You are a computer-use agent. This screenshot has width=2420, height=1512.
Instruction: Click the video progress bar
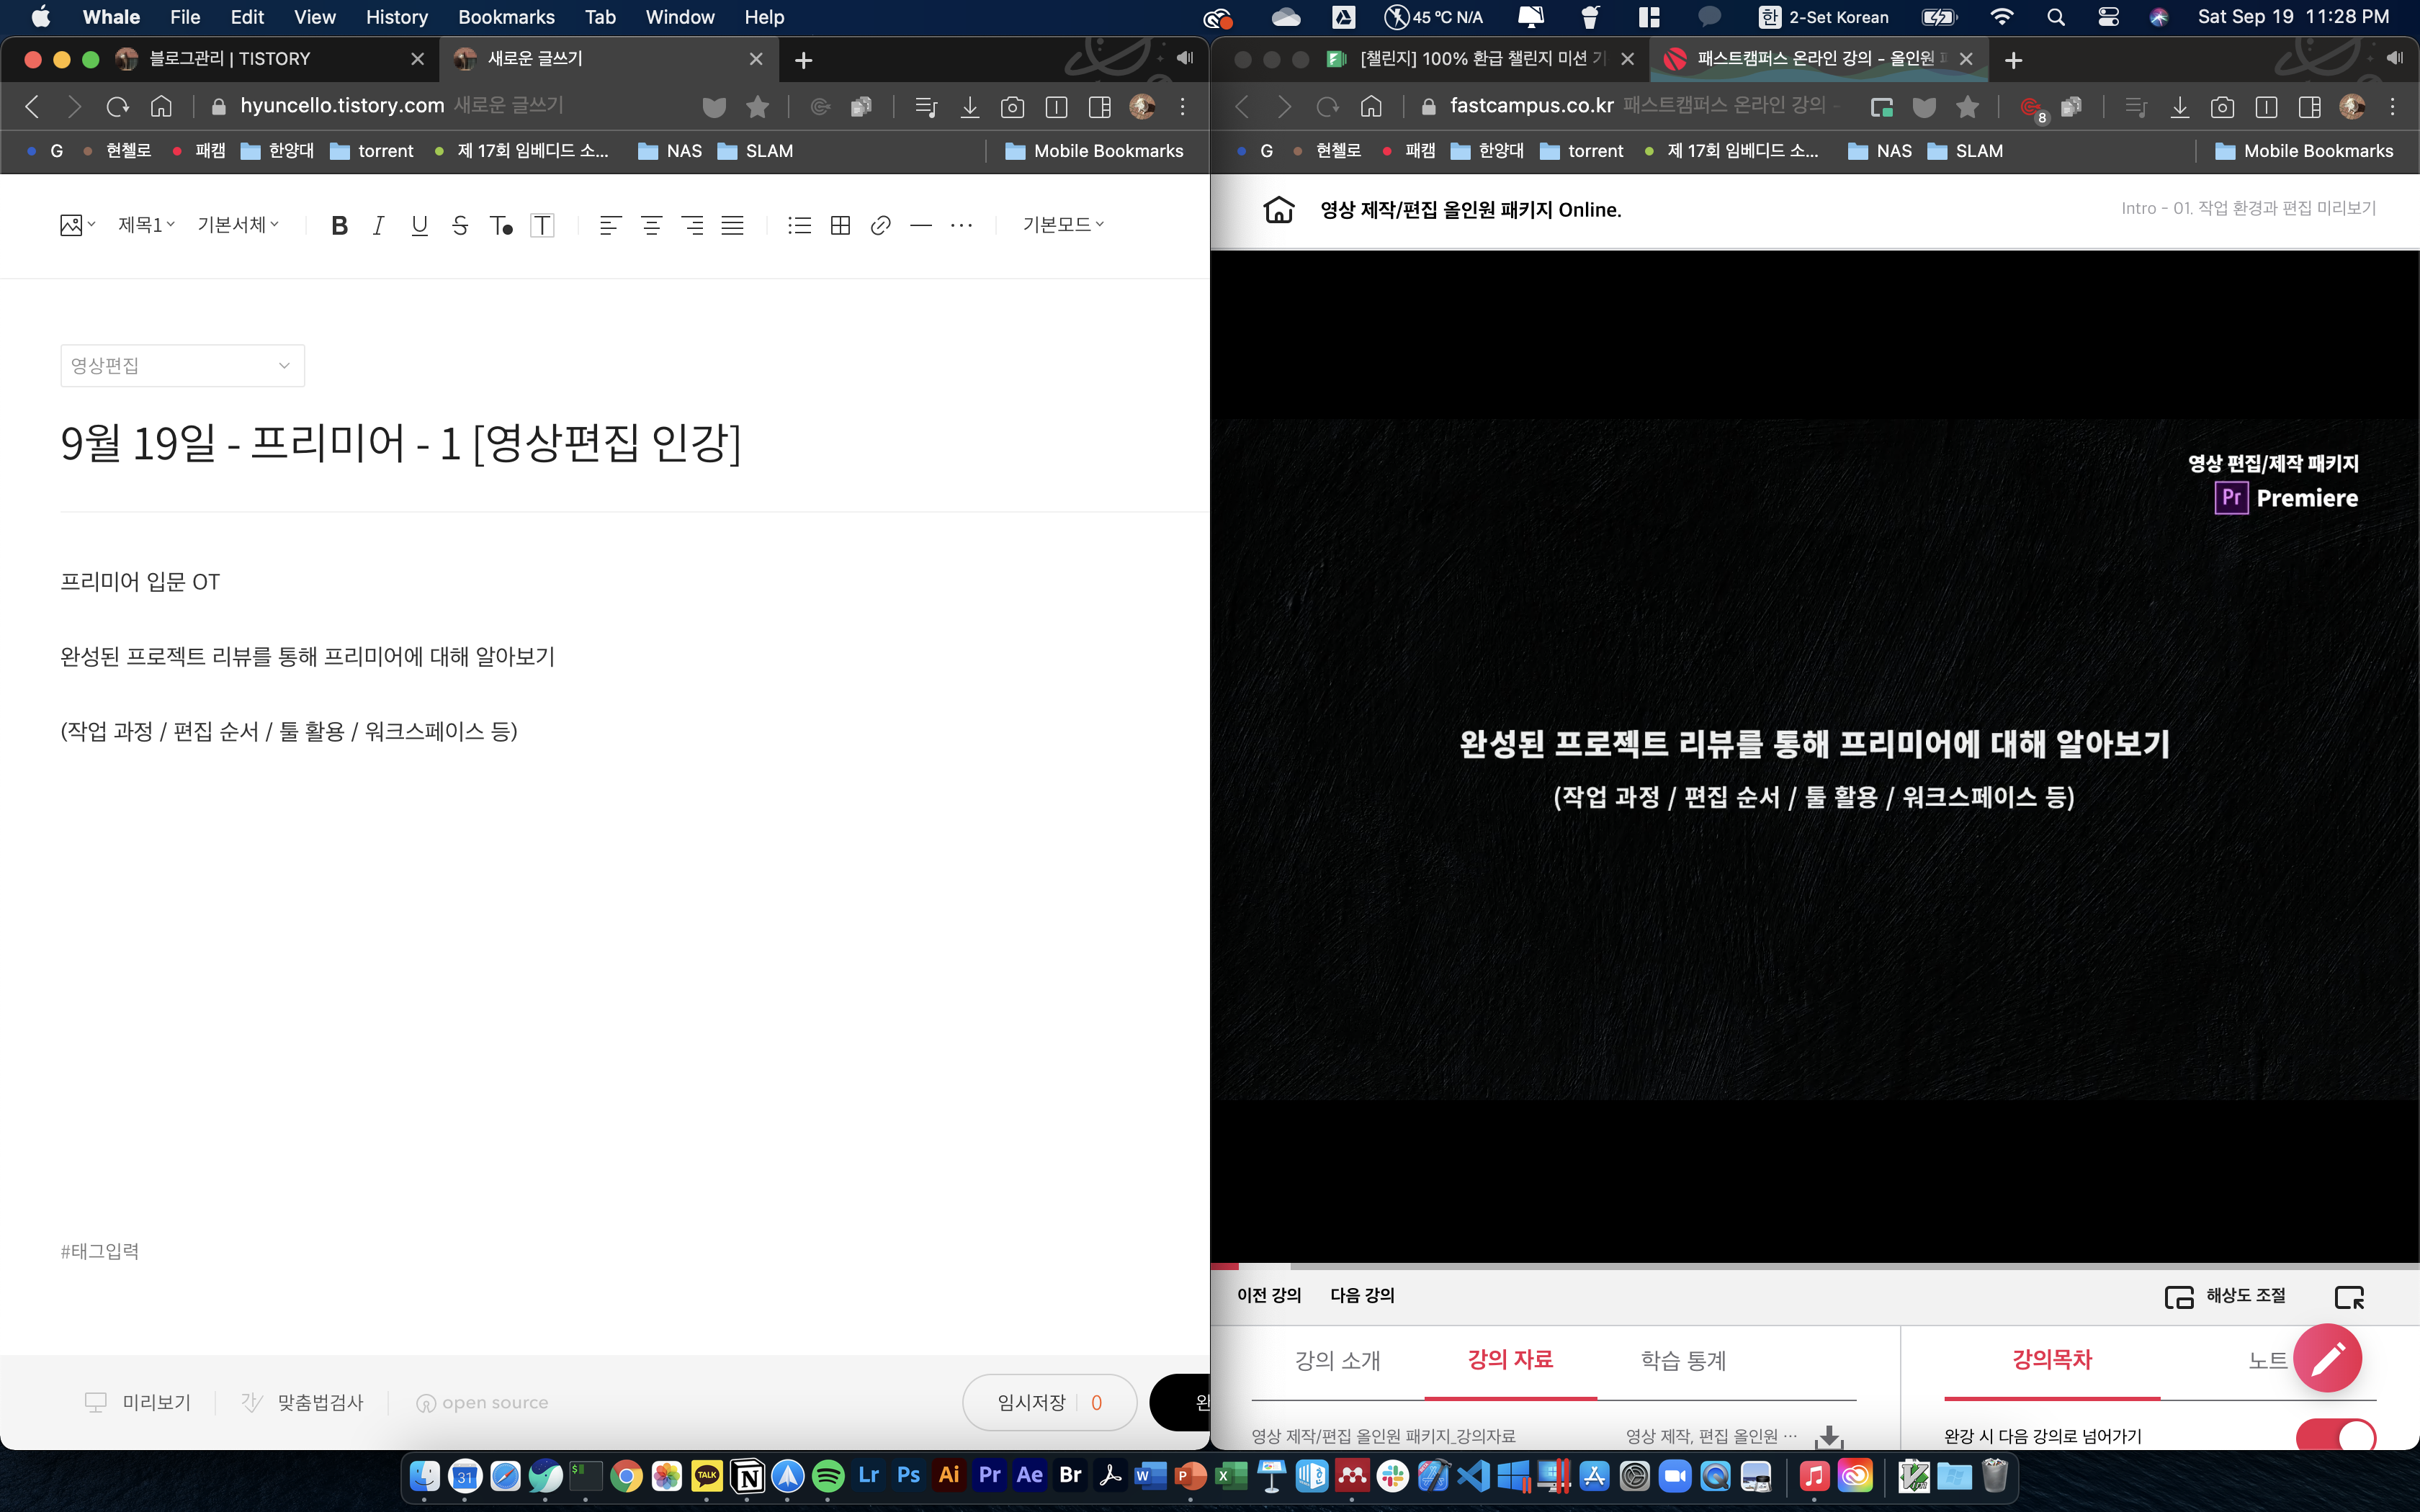point(1814,1266)
